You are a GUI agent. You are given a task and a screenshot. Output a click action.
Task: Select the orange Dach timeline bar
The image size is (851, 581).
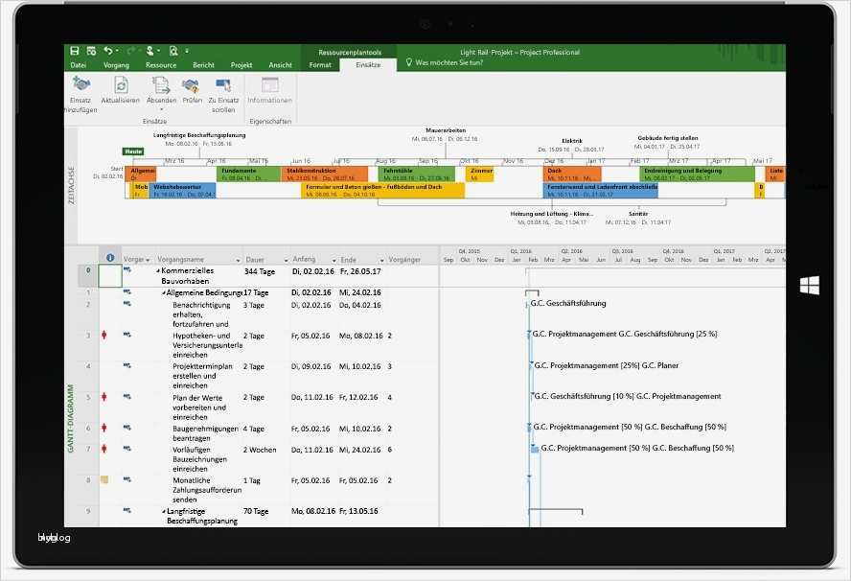[572, 174]
